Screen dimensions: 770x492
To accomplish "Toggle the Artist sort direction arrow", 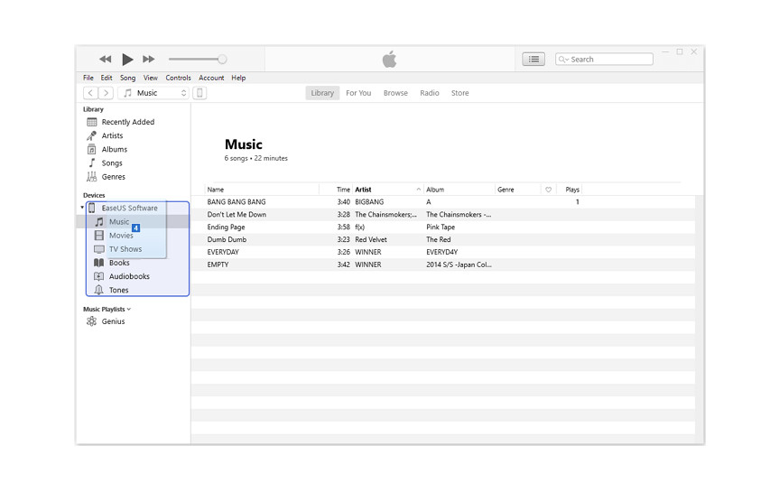I will (x=418, y=190).
